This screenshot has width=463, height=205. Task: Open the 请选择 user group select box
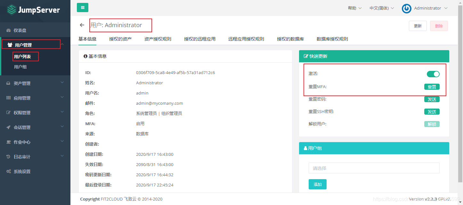tap(374, 168)
